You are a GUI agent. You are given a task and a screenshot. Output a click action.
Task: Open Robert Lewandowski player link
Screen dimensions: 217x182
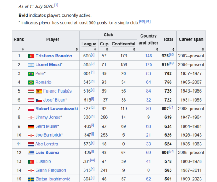[57, 109]
